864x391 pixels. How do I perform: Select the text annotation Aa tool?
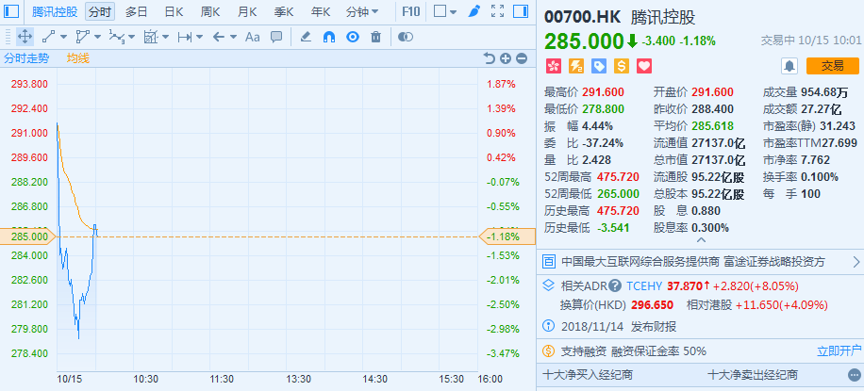[x=252, y=37]
